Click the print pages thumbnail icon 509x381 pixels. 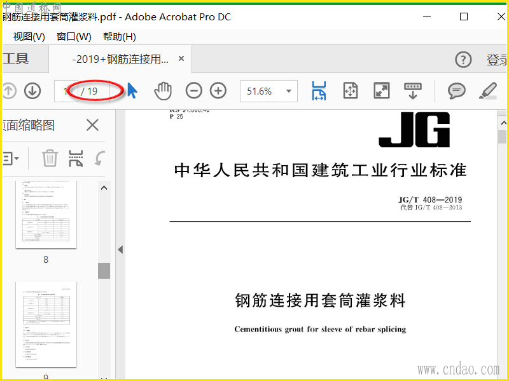(x=76, y=158)
